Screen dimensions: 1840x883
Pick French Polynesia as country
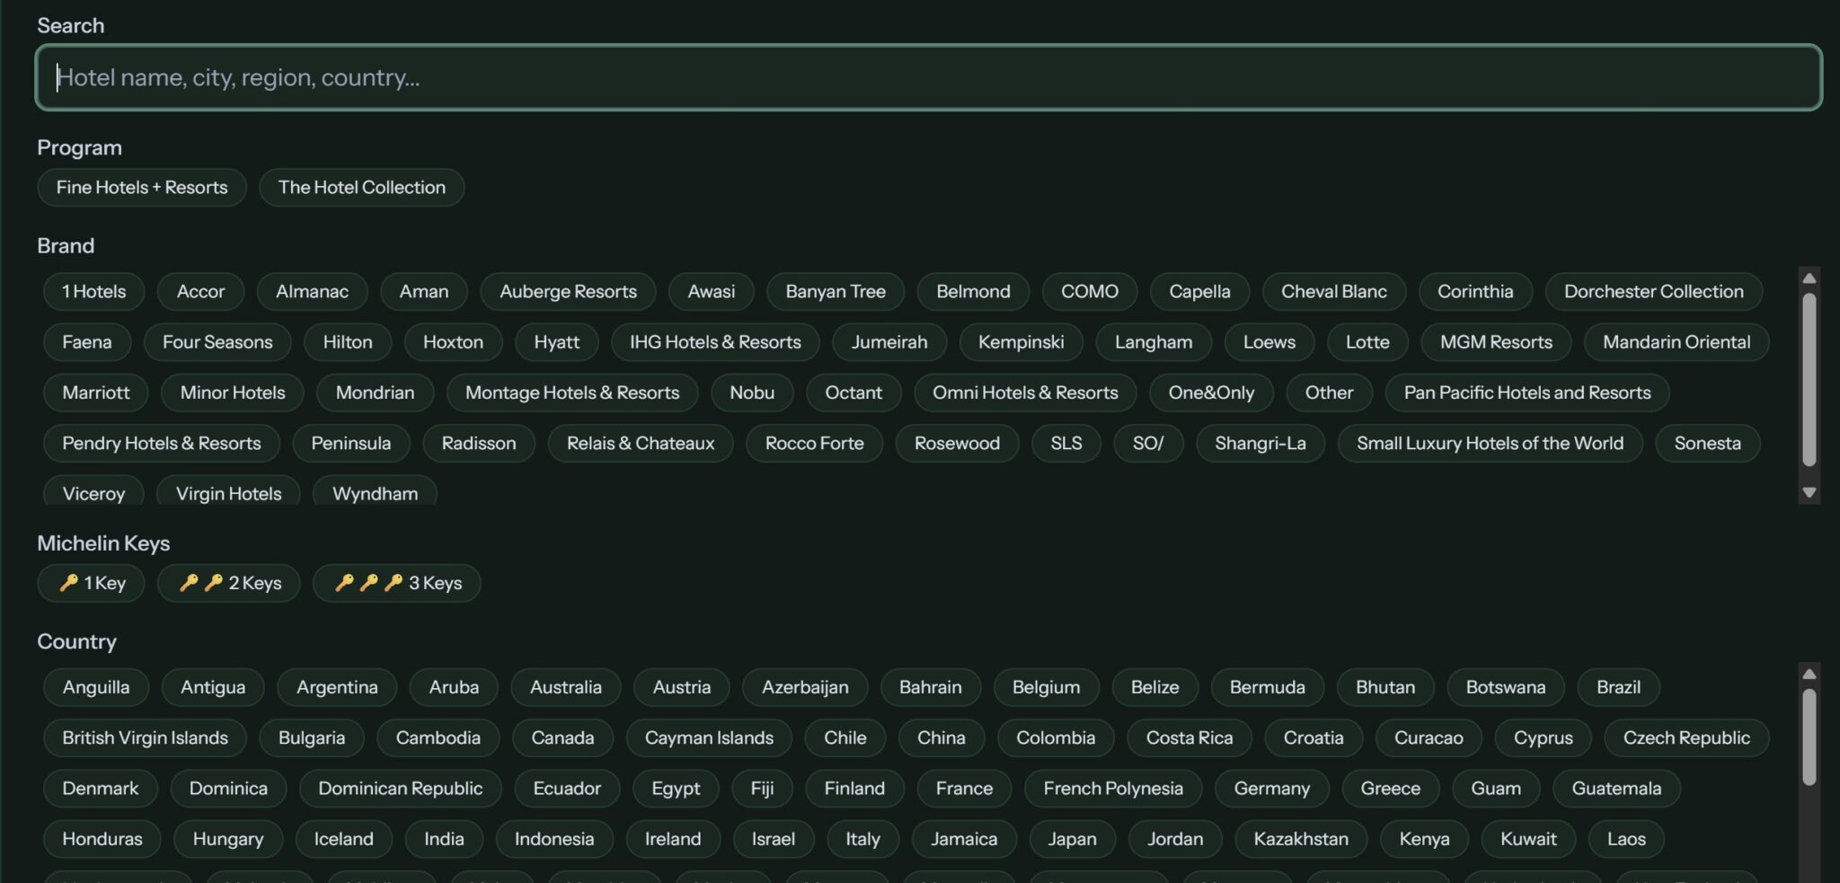click(x=1113, y=788)
